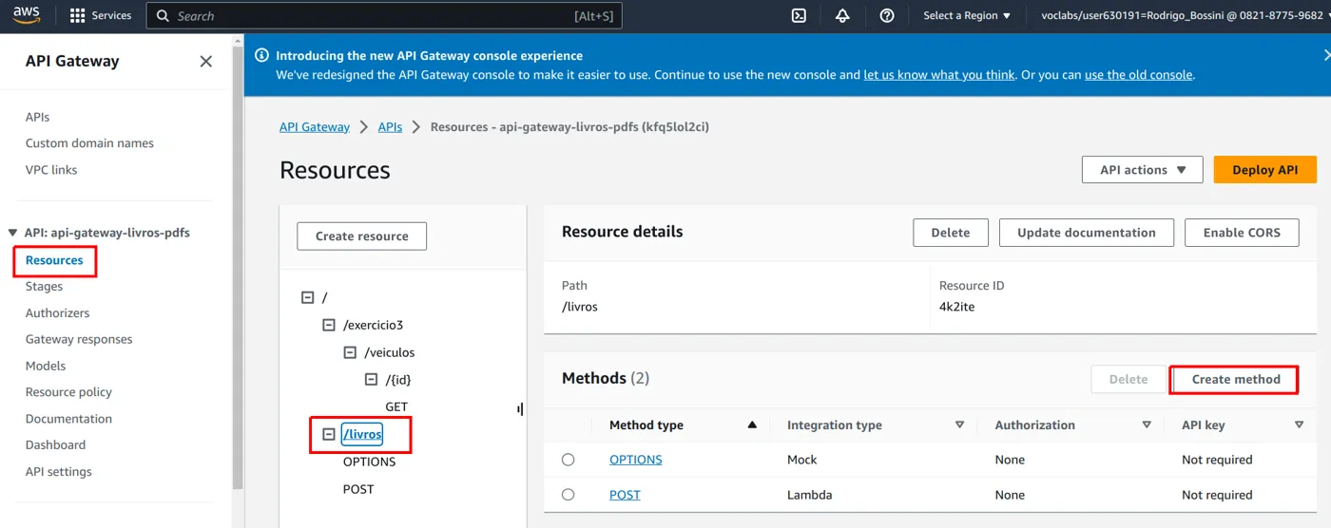The width and height of the screenshot is (1331, 528).
Task: Close the API Gateway sidebar panel
Action: click(205, 62)
